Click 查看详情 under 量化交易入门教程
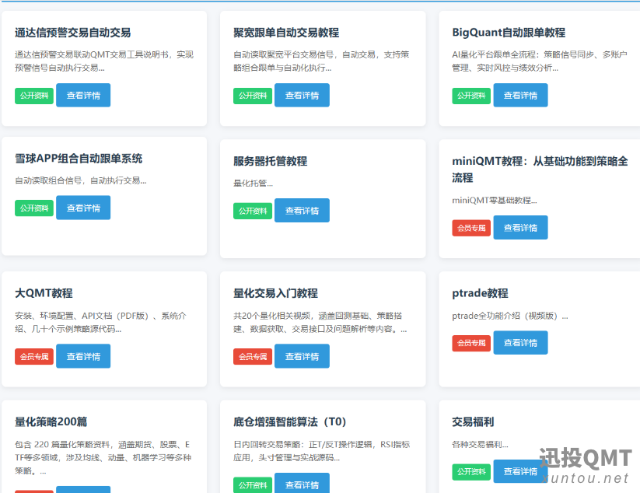This screenshot has width=640, height=493. 302,357
